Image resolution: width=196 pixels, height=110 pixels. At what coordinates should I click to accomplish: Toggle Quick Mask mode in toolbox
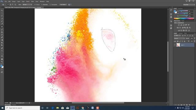2,69
